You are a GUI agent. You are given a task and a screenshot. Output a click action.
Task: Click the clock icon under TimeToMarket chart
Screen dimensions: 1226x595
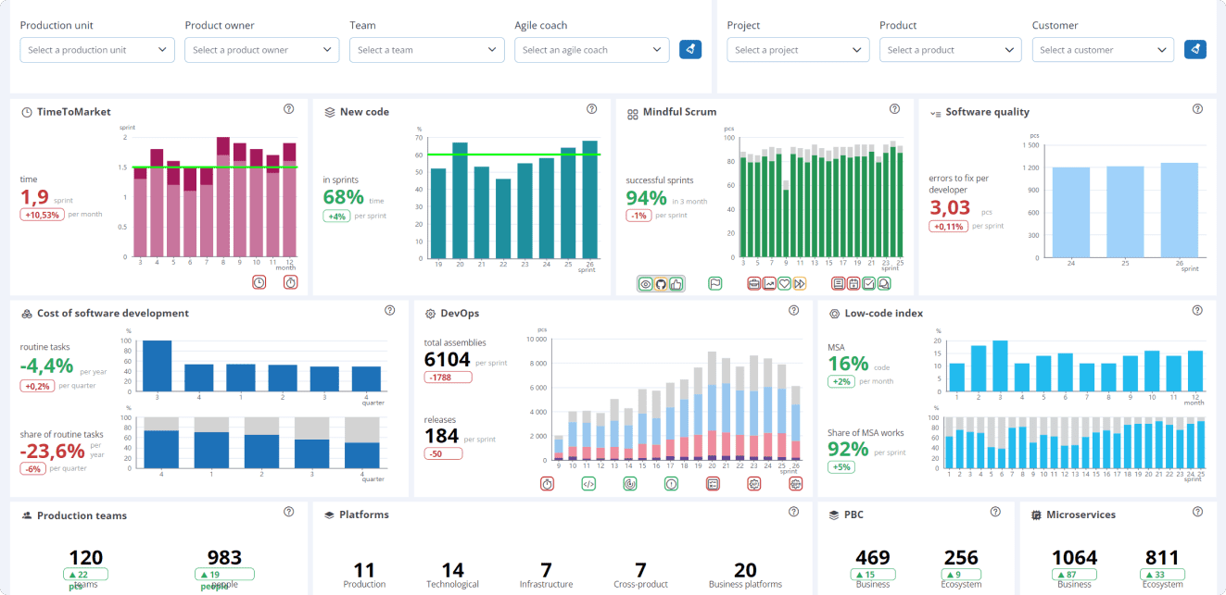pos(259,282)
